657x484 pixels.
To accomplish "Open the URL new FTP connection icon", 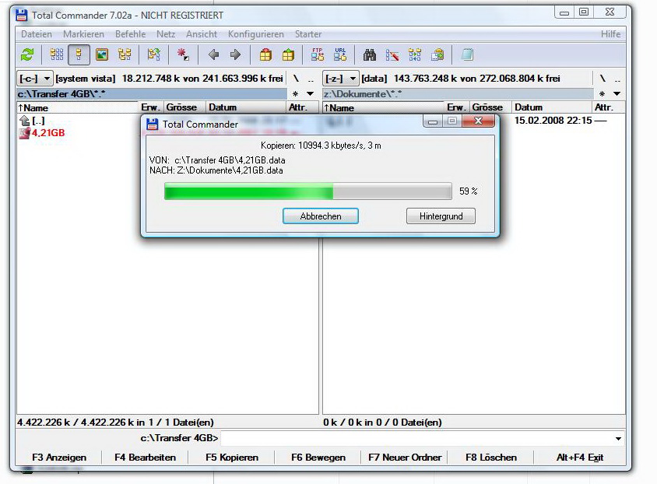I will (x=340, y=54).
